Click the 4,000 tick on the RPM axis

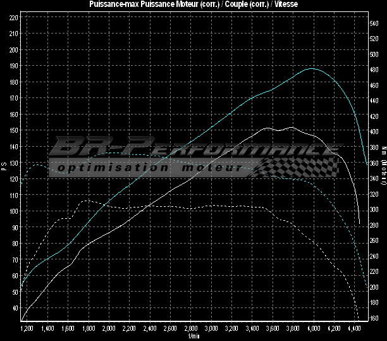point(314,329)
